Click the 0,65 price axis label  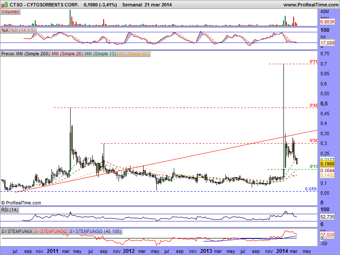click(x=325, y=74)
